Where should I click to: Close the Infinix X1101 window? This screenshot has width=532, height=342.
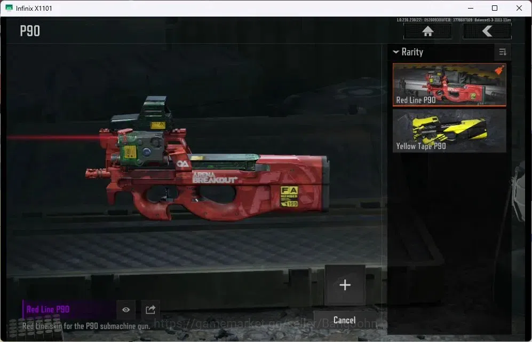pyautogui.click(x=519, y=8)
